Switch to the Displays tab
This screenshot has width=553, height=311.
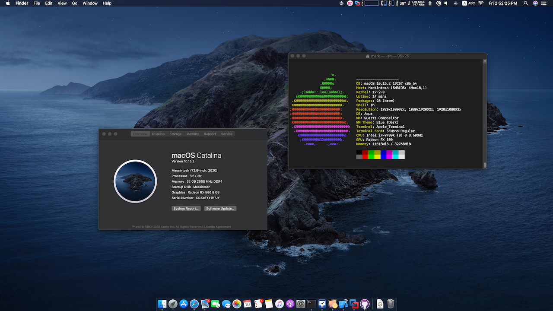tap(158, 134)
